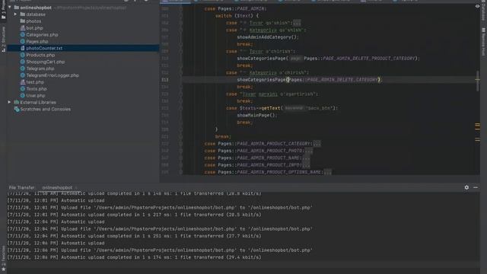
Task: Collapse the onlineshopbot project root
Action: [x=10, y=7]
